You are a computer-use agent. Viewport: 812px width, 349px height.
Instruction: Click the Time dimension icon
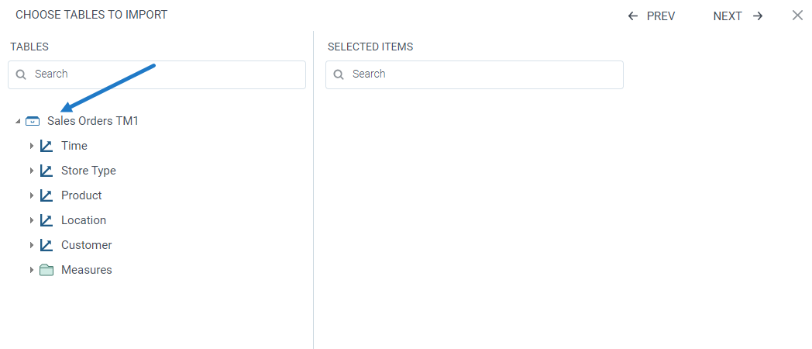click(x=46, y=146)
